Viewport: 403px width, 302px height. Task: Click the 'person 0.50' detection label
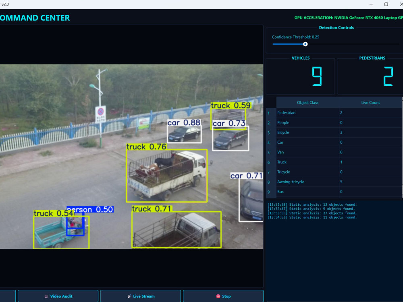[x=90, y=209]
